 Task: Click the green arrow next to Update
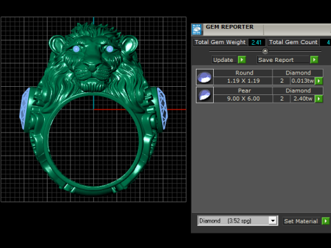click(242, 60)
